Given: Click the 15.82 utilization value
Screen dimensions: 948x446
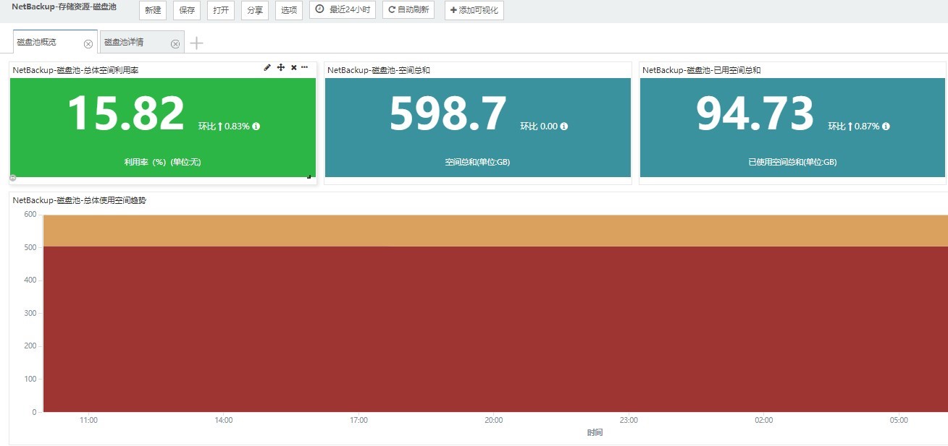Looking at the screenshot, I should point(126,114).
